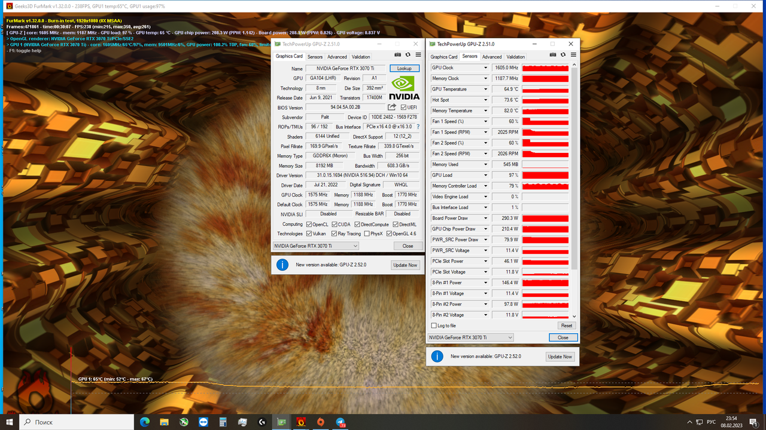Open hamburger menu in Graphics Card GPU-Z window
766x430 pixels.
[x=418, y=55]
